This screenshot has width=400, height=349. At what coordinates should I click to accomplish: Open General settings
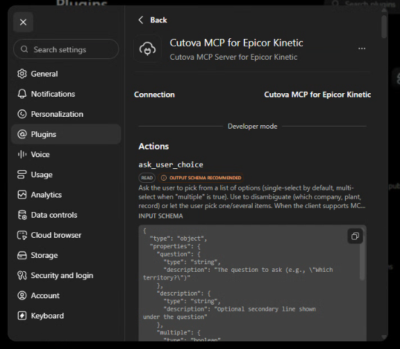pos(66,74)
